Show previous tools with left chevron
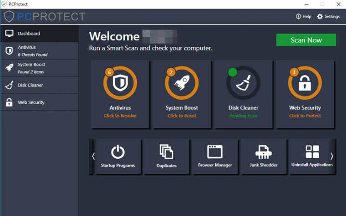This screenshot has height=216, width=346. pos(93,156)
